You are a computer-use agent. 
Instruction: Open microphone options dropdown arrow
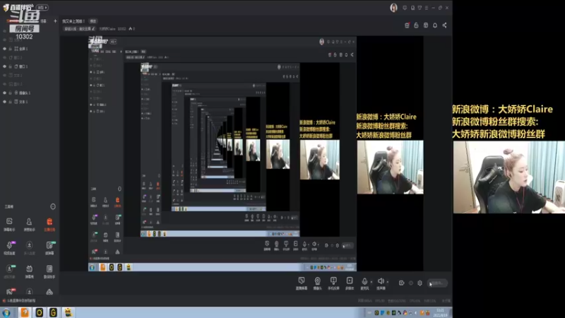(x=371, y=282)
